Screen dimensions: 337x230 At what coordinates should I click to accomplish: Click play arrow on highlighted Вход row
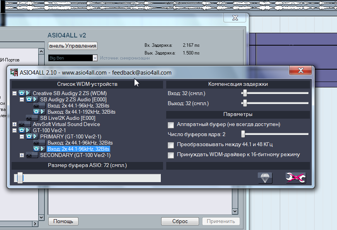pos(43,148)
